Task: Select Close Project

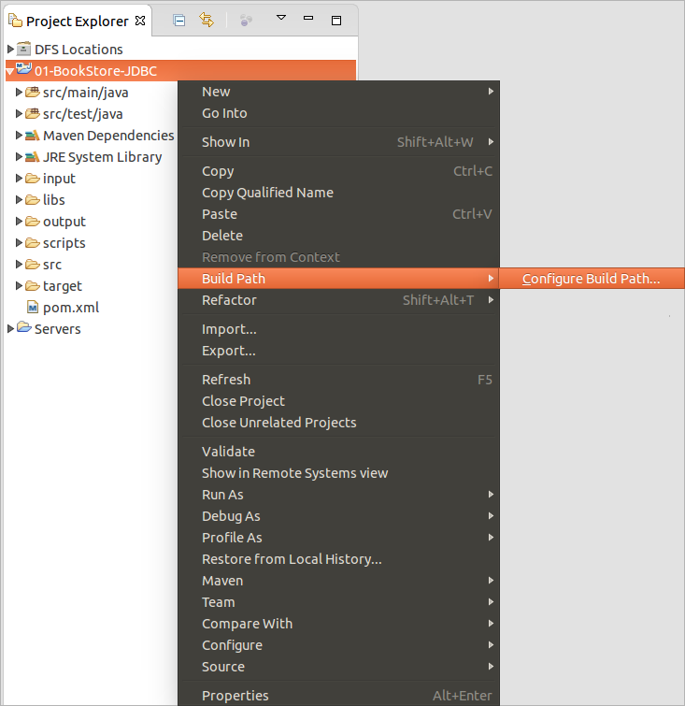Action: pos(339,401)
